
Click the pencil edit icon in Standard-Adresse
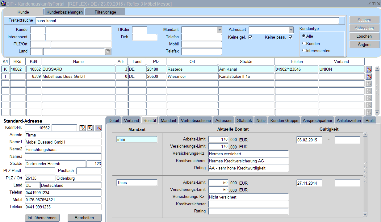[x=98, y=128]
